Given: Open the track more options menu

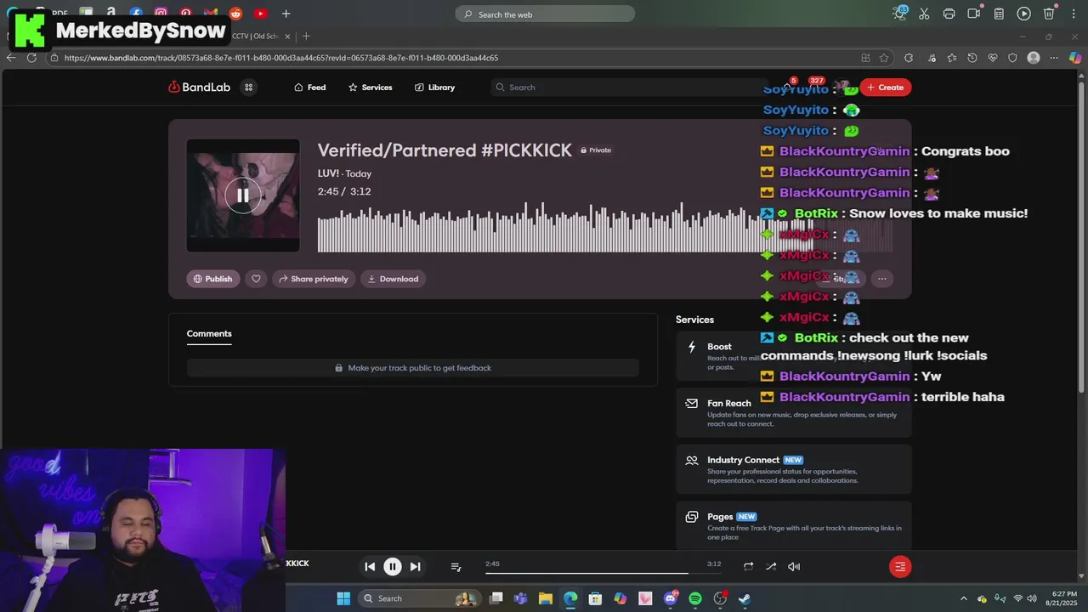Looking at the screenshot, I should coord(881,279).
